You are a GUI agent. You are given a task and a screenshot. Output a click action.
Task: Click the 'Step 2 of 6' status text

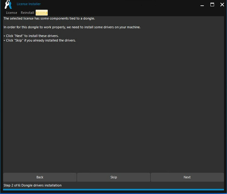click(x=33, y=185)
